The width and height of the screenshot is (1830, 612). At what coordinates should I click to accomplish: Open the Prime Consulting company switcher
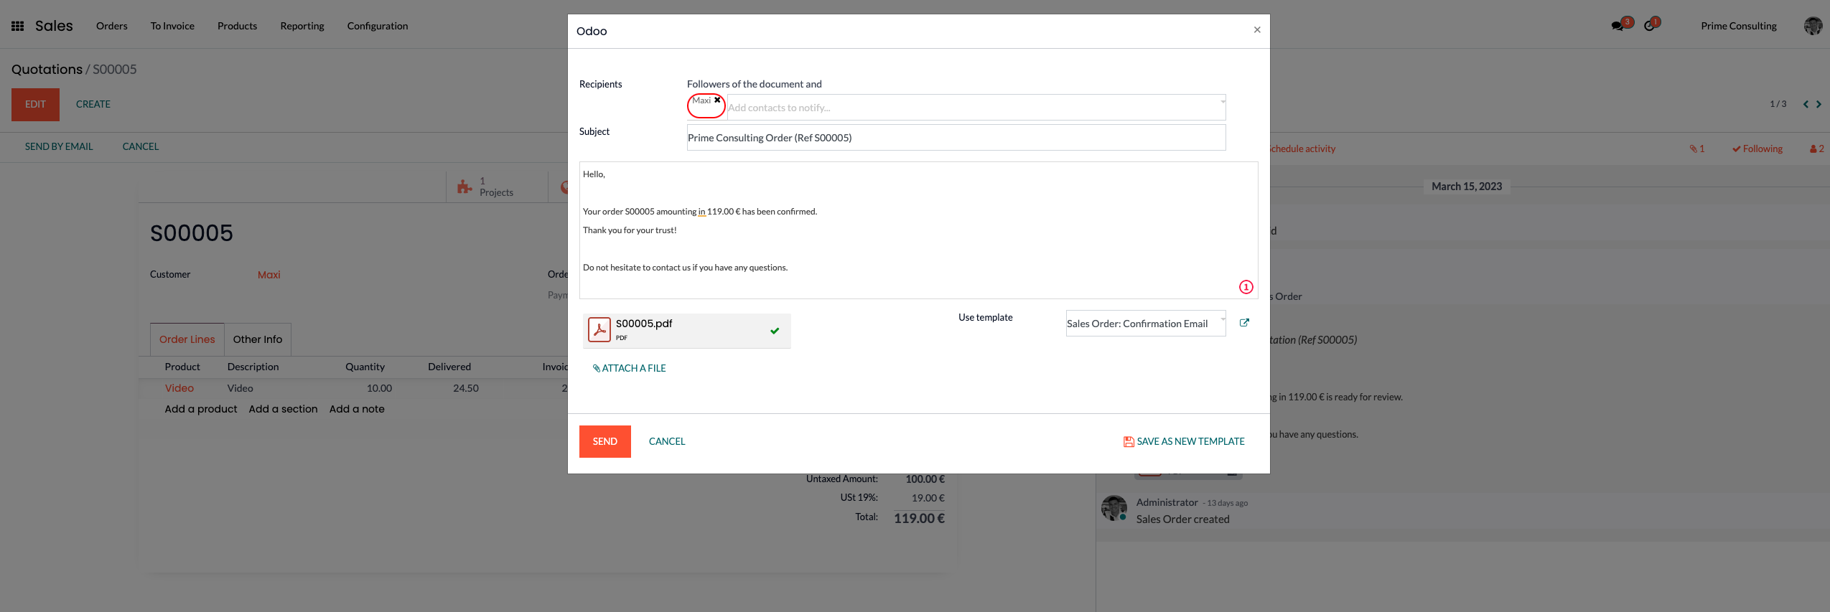[1738, 26]
